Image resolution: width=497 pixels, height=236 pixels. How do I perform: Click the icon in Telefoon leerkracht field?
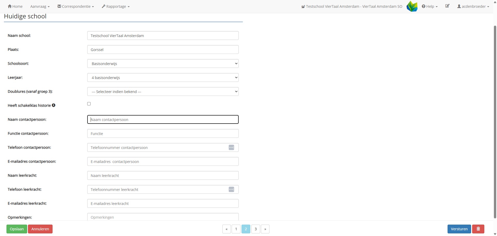click(x=231, y=189)
